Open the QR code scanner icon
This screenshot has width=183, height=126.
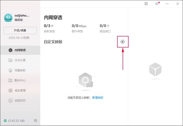[146, 4]
